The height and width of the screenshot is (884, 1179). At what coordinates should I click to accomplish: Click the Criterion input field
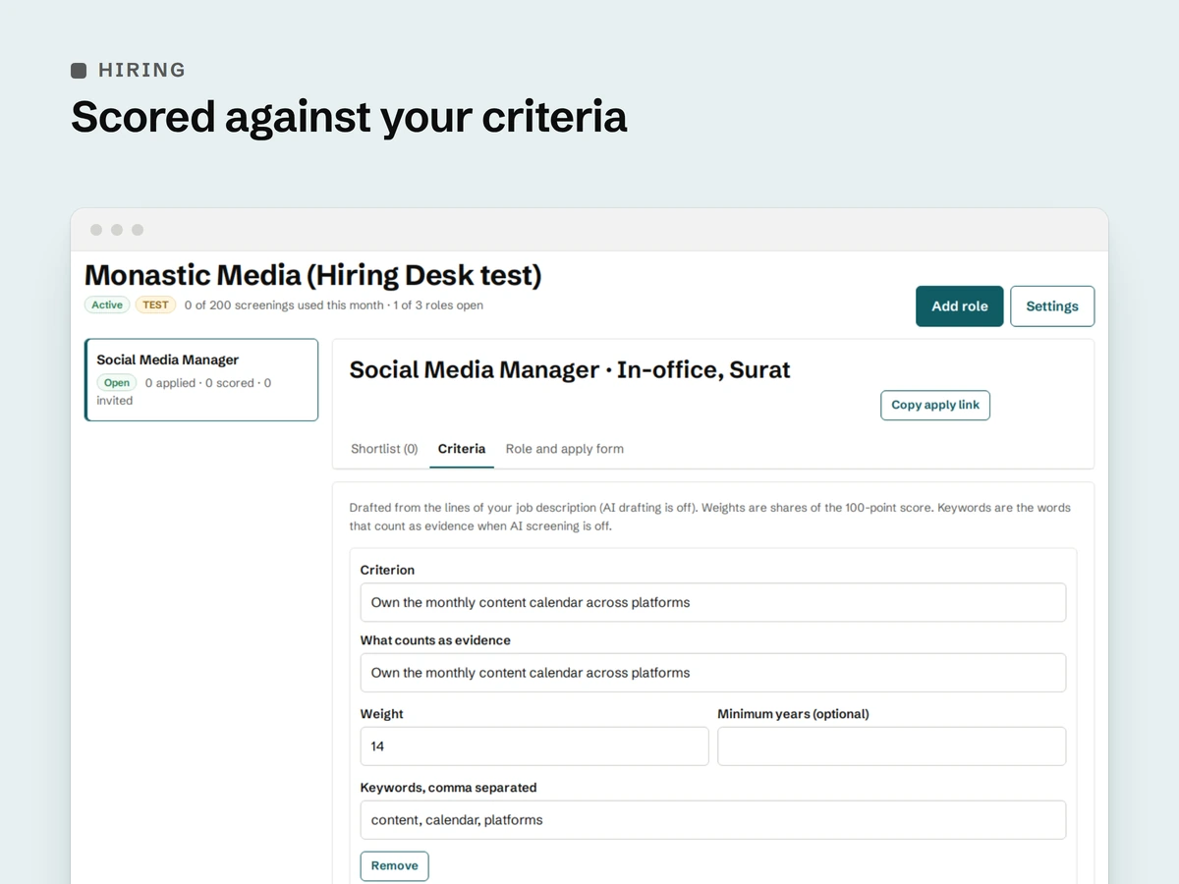click(713, 602)
